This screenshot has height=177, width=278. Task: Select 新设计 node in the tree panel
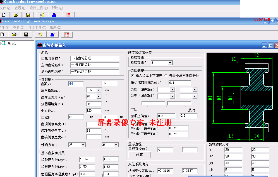(x=13, y=43)
